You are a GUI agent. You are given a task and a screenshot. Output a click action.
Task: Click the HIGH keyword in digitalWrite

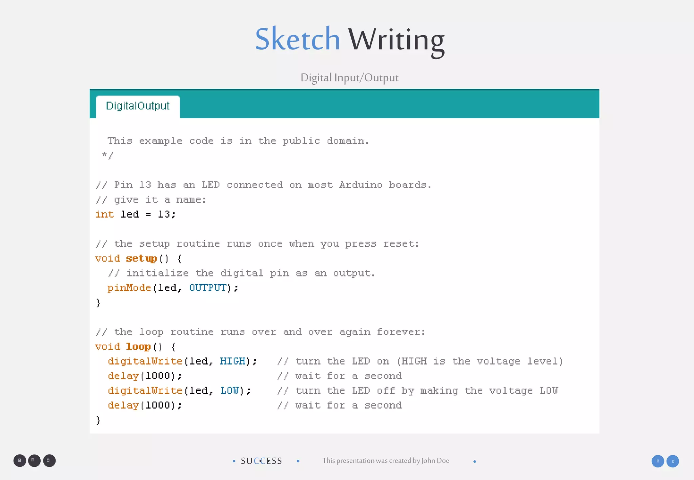point(232,361)
